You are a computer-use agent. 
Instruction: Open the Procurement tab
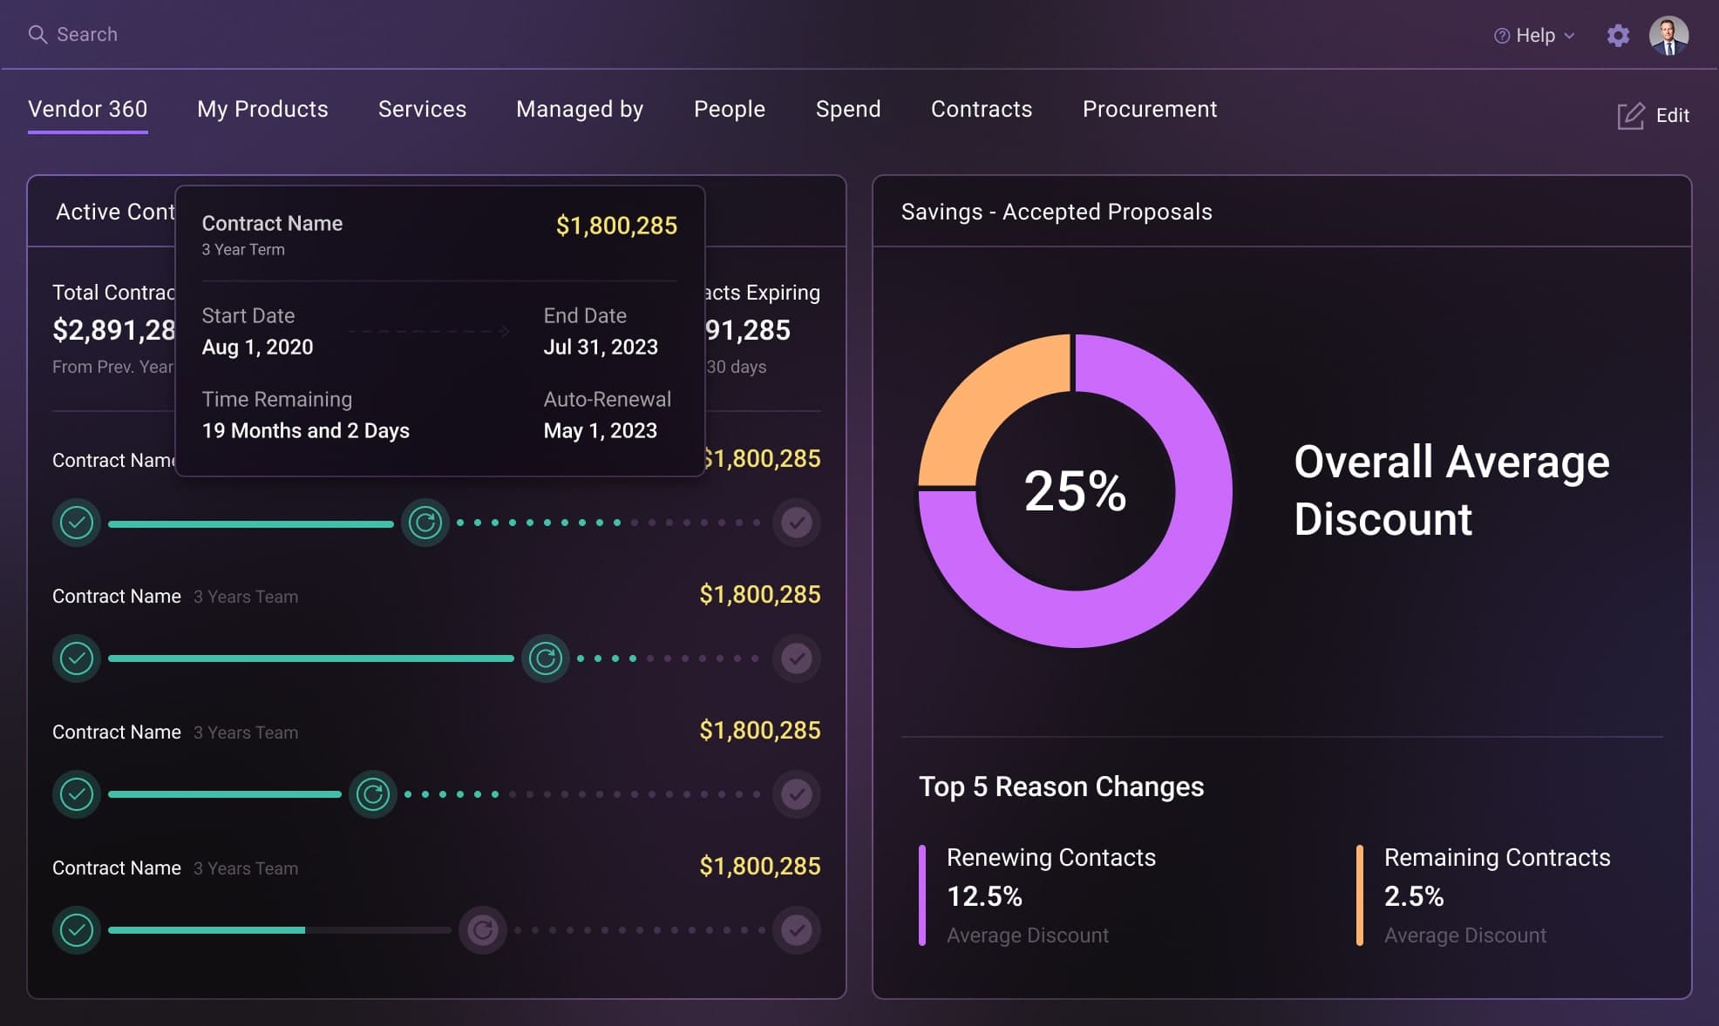click(1149, 109)
